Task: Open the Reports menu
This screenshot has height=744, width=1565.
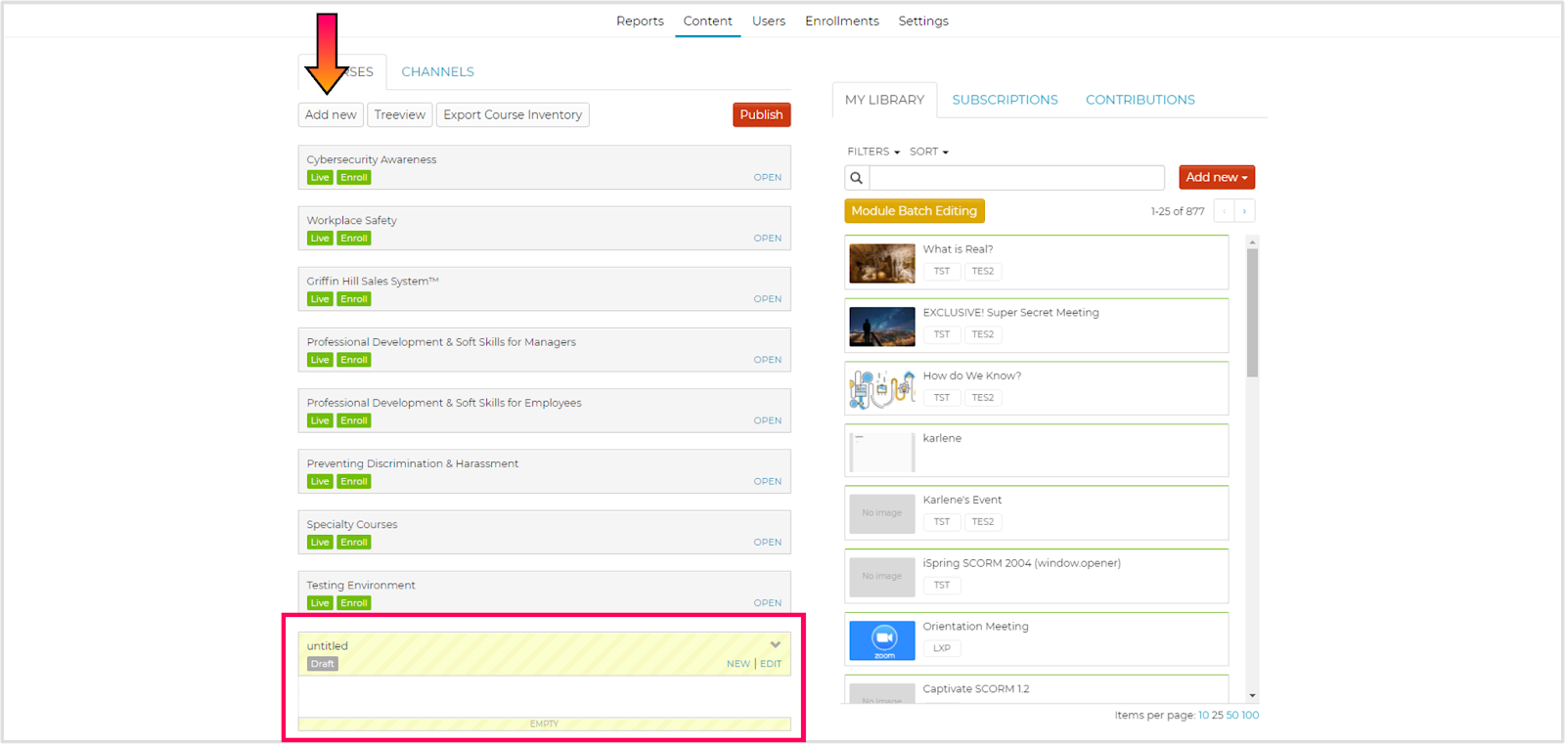Action: click(x=640, y=21)
